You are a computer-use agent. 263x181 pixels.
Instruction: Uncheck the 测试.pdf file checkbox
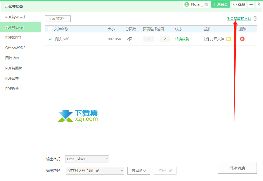[x=50, y=39]
